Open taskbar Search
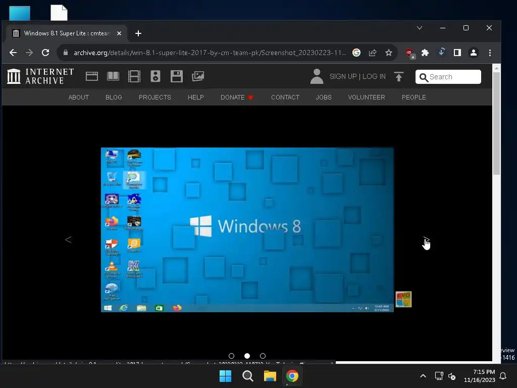This screenshot has height=388, width=517. 247,376
